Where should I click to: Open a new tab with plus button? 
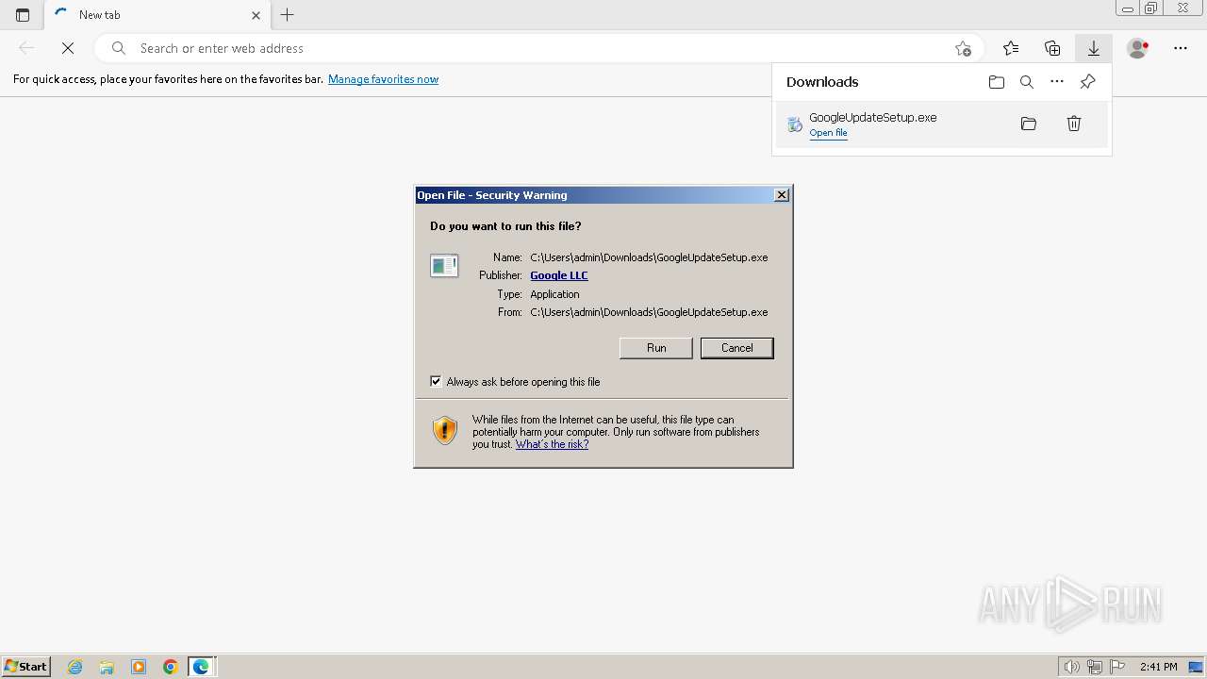(288, 15)
